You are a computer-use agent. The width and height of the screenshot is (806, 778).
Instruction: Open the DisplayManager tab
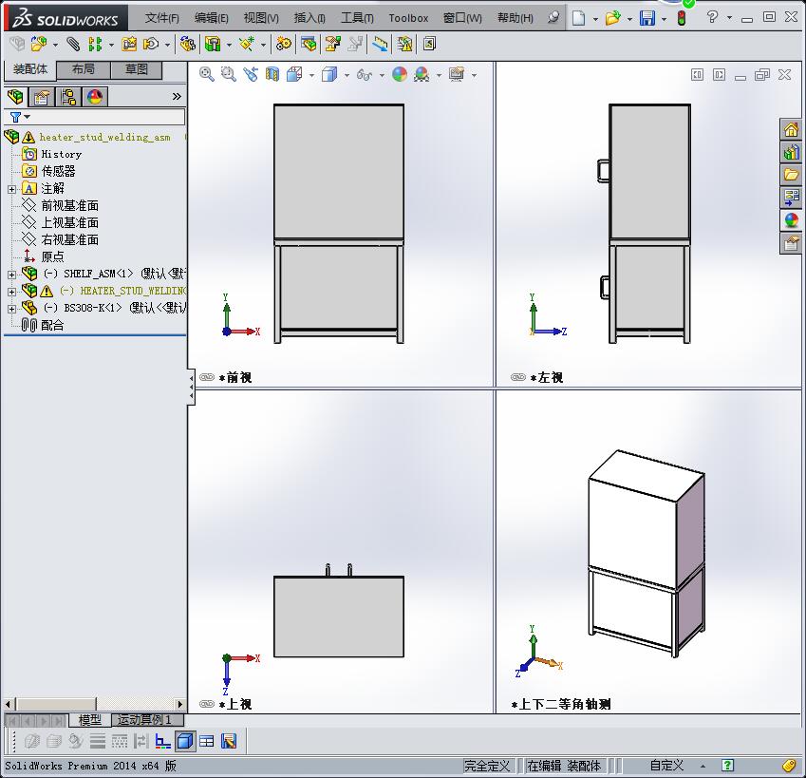tap(95, 97)
